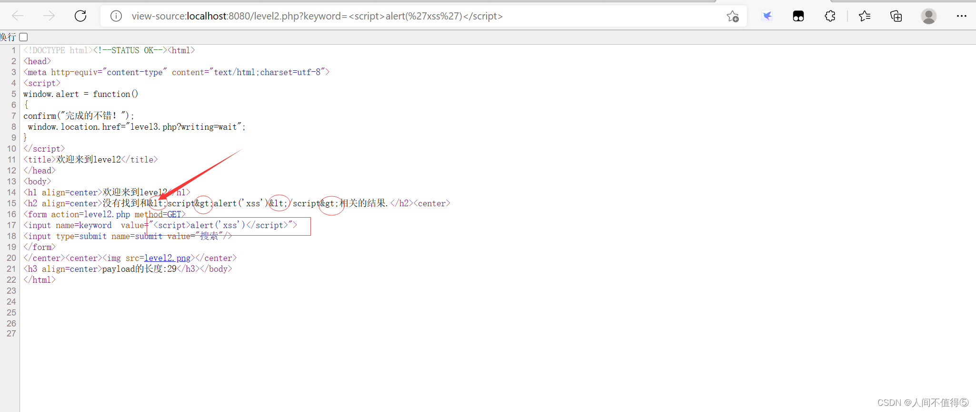Image resolution: width=976 pixels, height=412 pixels.
Task: Click line number 15
Action: [x=11, y=203]
